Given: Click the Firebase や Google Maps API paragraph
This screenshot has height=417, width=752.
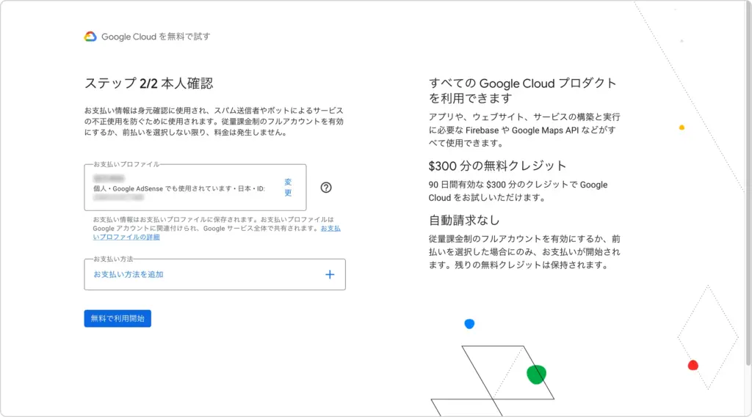Looking at the screenshot, I should (x=524, y=130).
